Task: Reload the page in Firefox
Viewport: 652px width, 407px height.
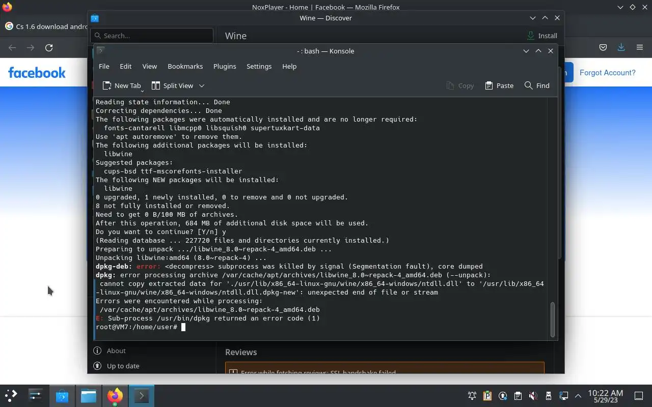Action: point(49,47)
